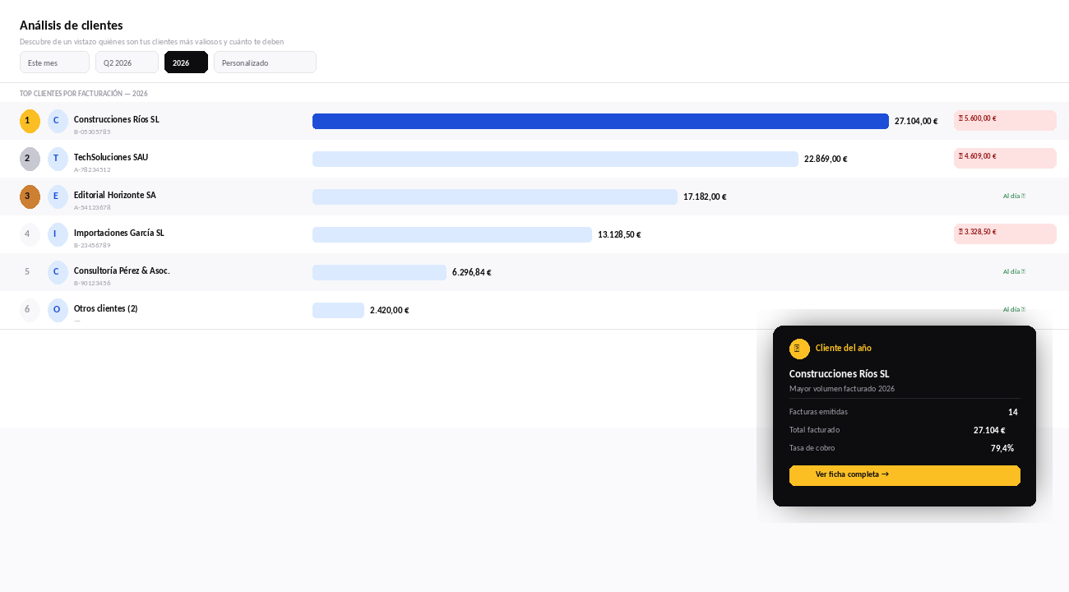This screenshot has height=592, width=1069.
Task: Click the 6.296,84 € billing amount
Action: (471, 273)
